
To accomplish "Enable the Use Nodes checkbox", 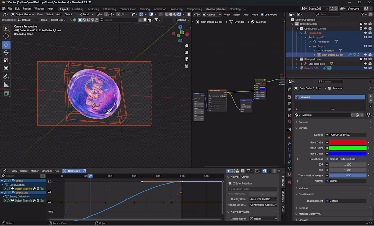I will pyautogui.click(x=262, y=14).
